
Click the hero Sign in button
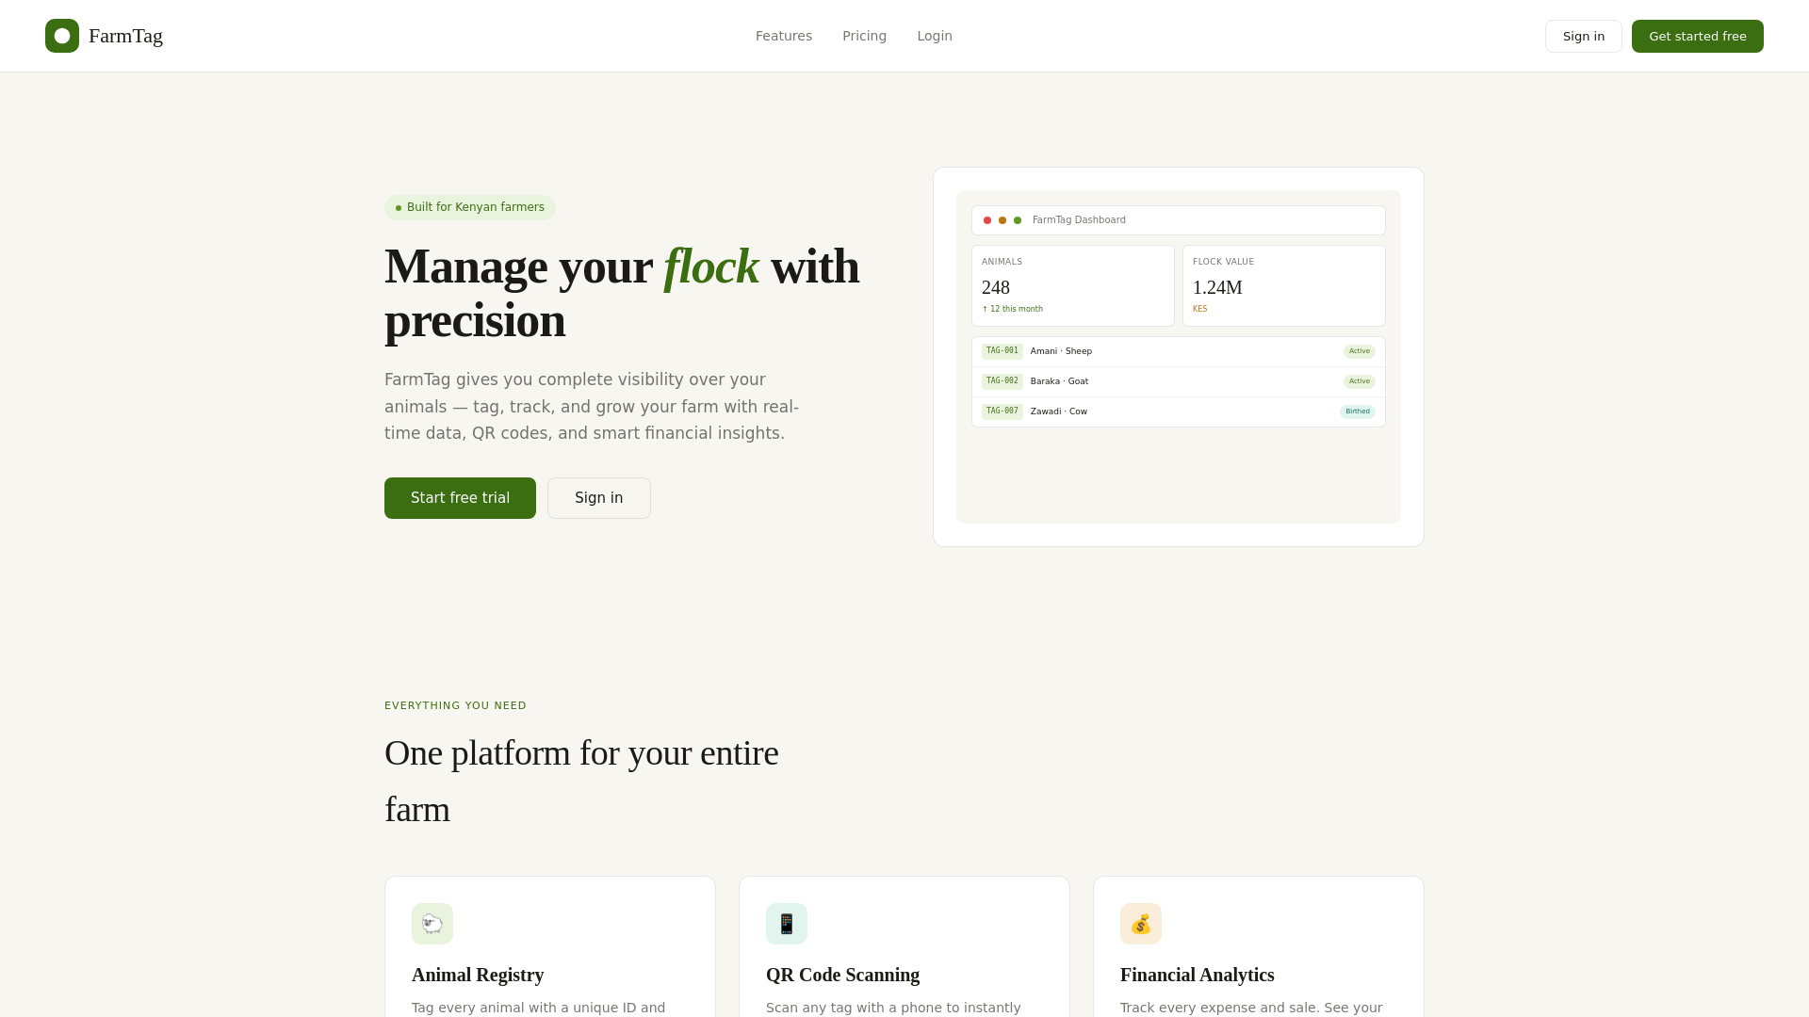pos(599,498)
